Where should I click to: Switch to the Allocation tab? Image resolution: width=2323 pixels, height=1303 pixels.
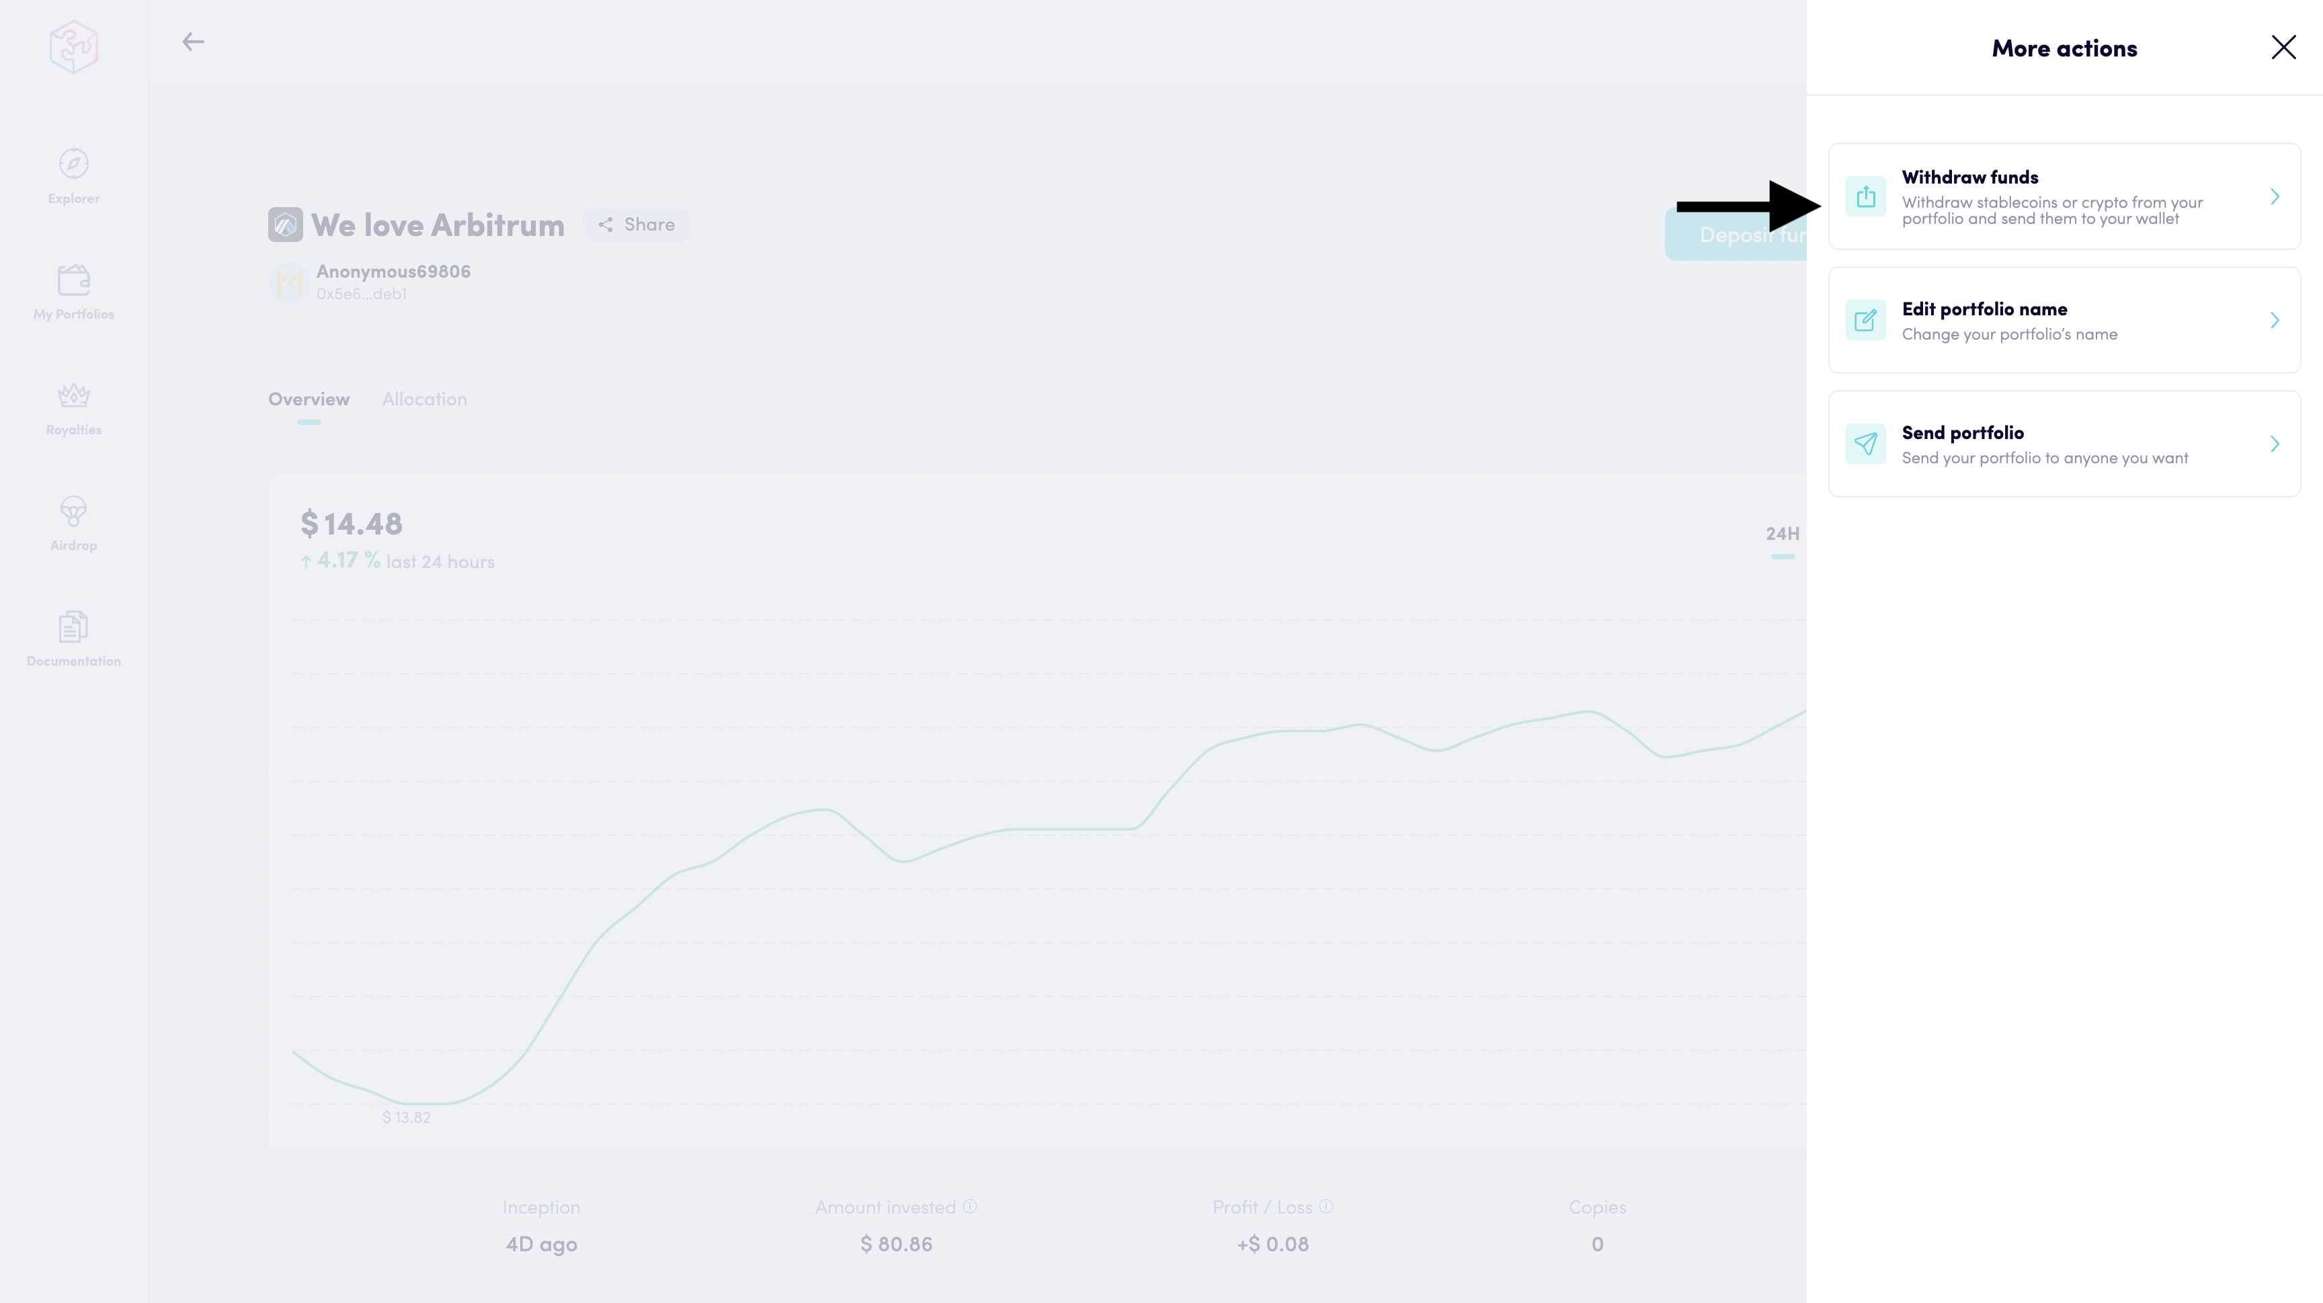425,399
